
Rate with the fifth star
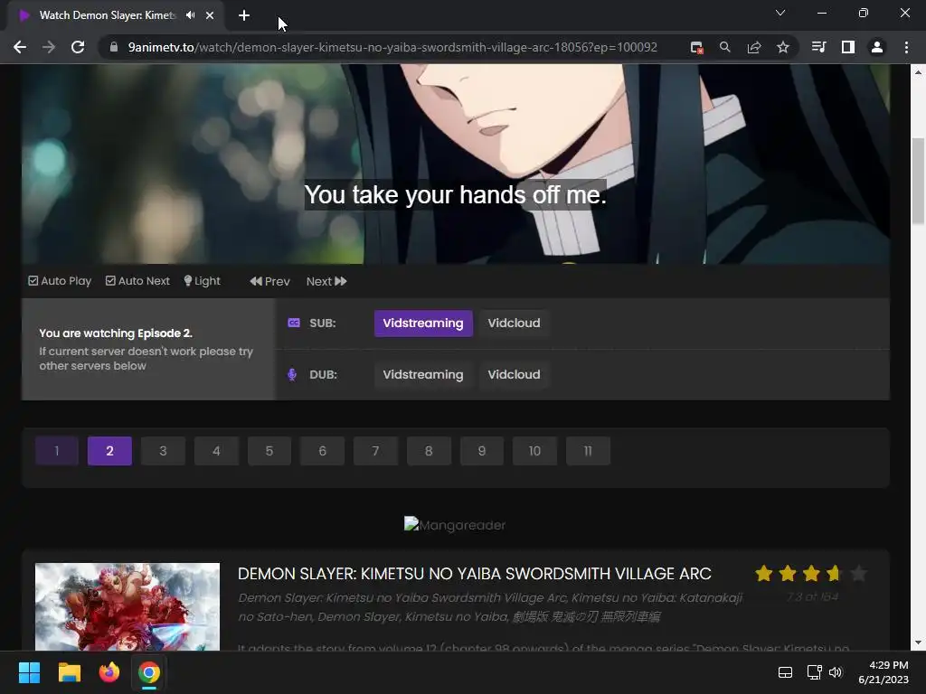point(859,573)
